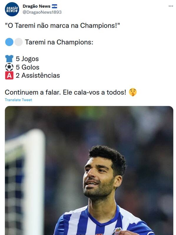Open the three-dot tweet options menu
Viewport: 176px width, 235px height.
tap(171, 6)
